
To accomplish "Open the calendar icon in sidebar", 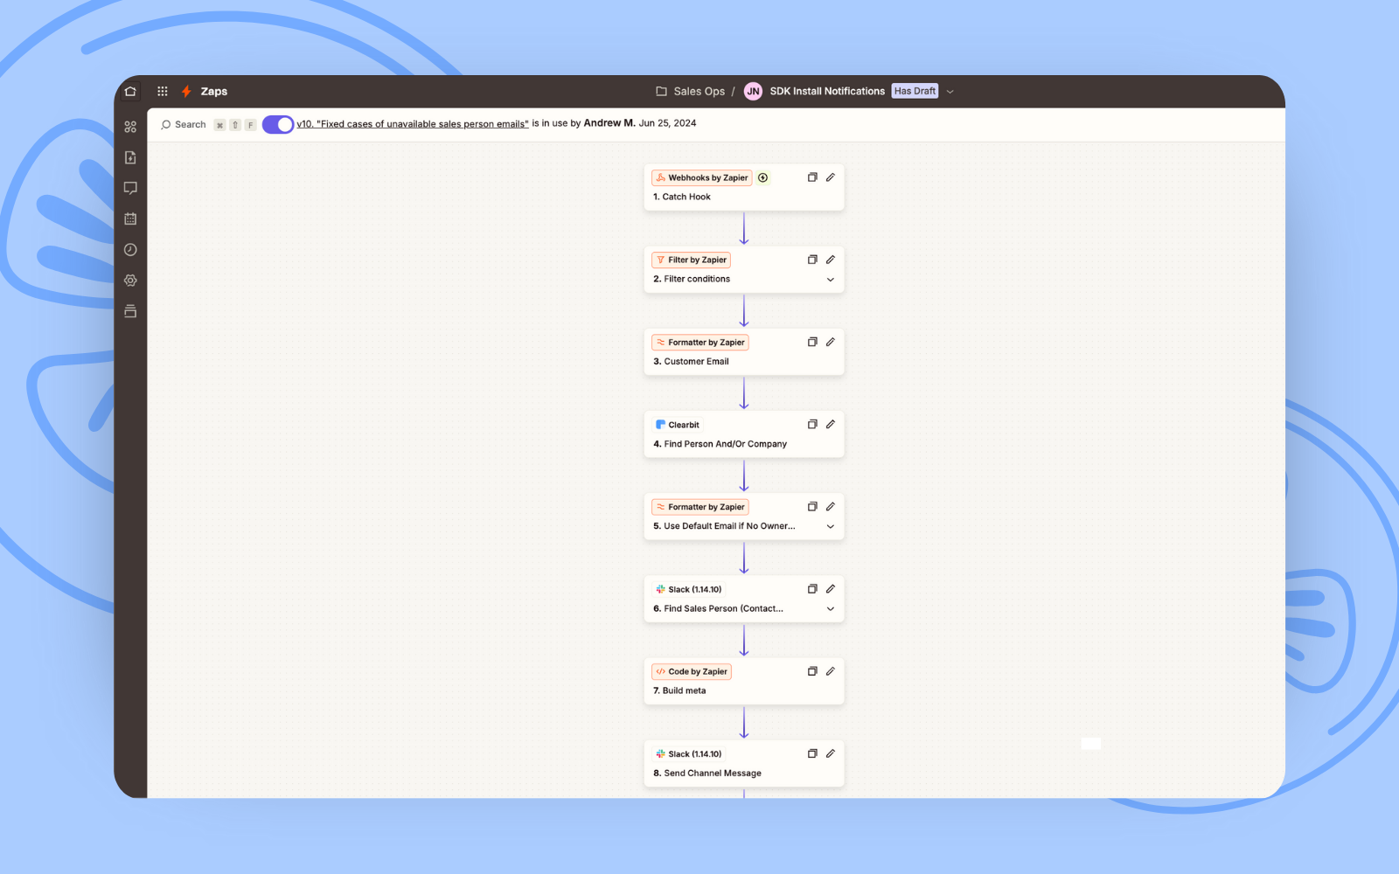I will [130, 218].
